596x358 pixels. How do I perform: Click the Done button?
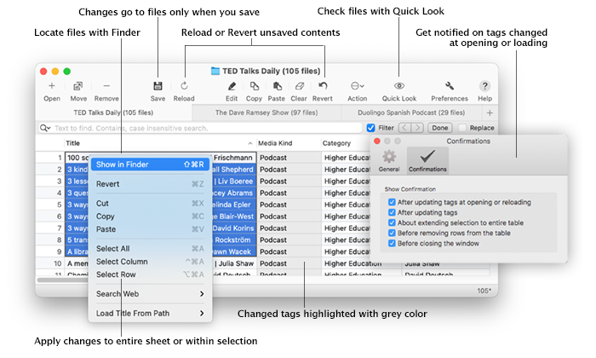click(x=440, y=128)
